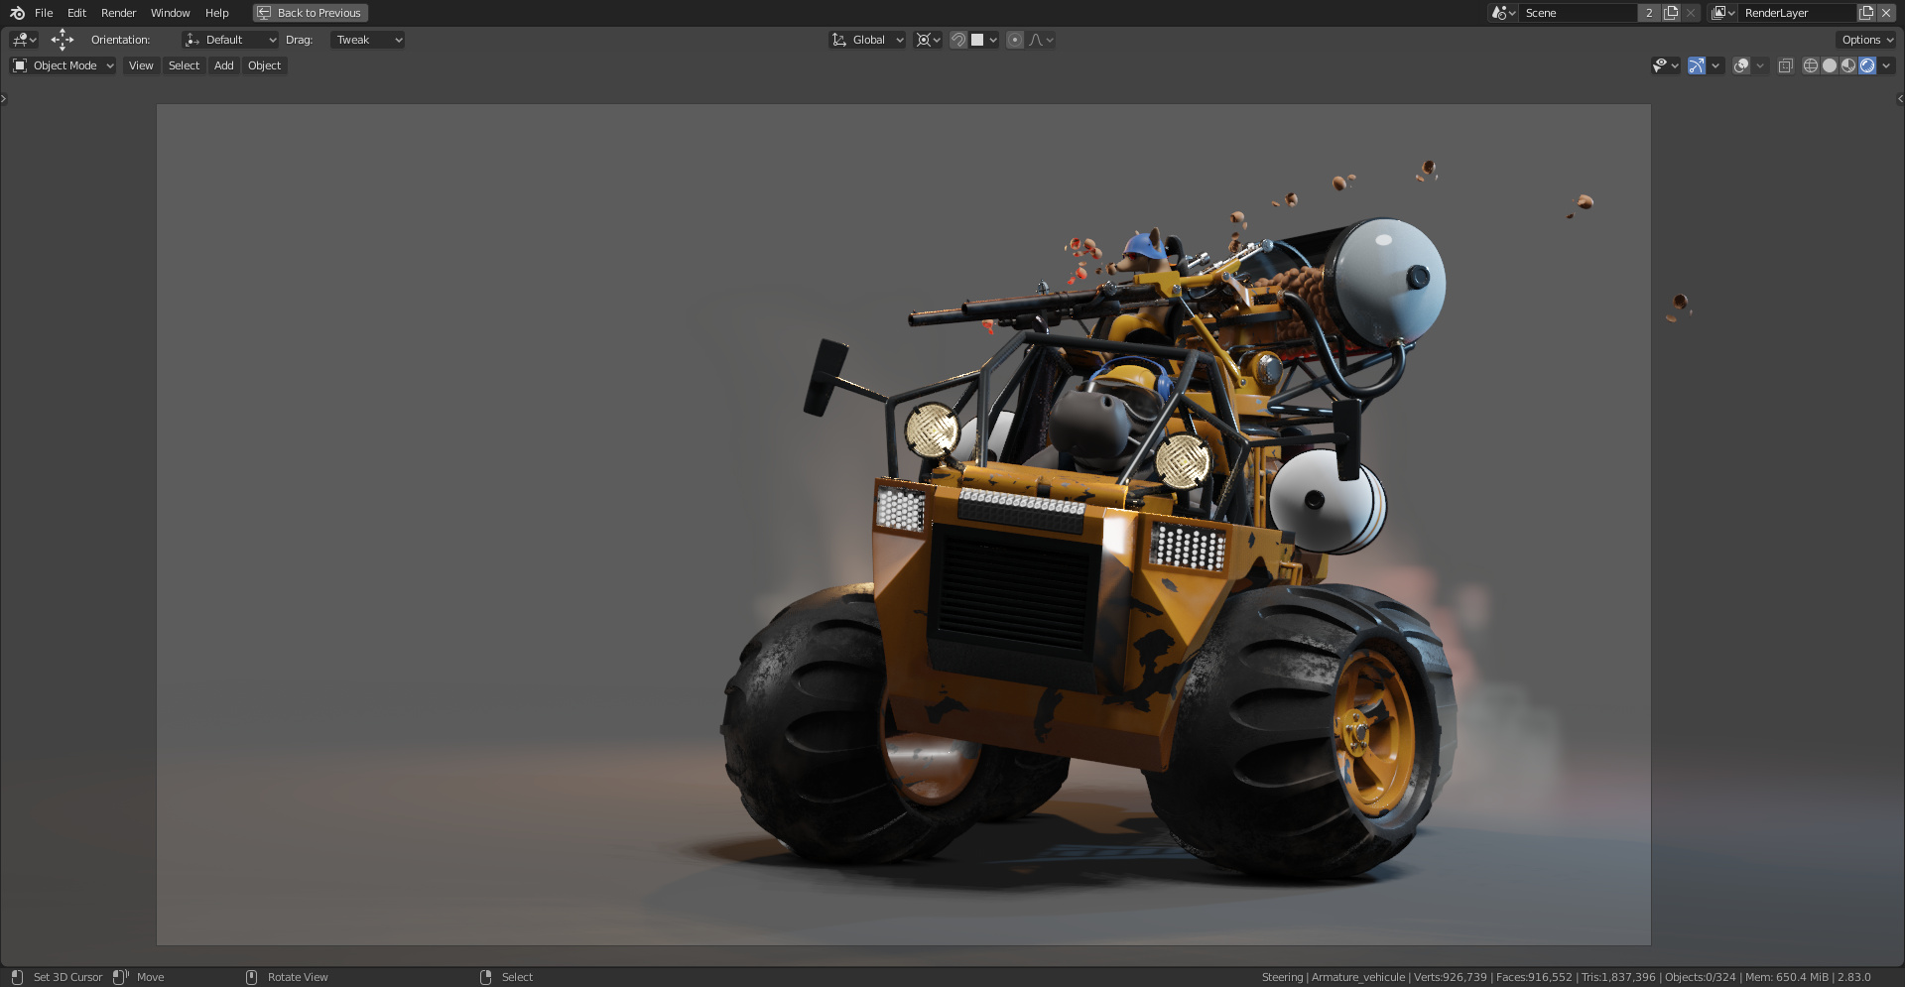Open the transform pivot point dropdown
Image resolution: width=1905 pixels, height=987 pixels.
[x=929, y=40]
